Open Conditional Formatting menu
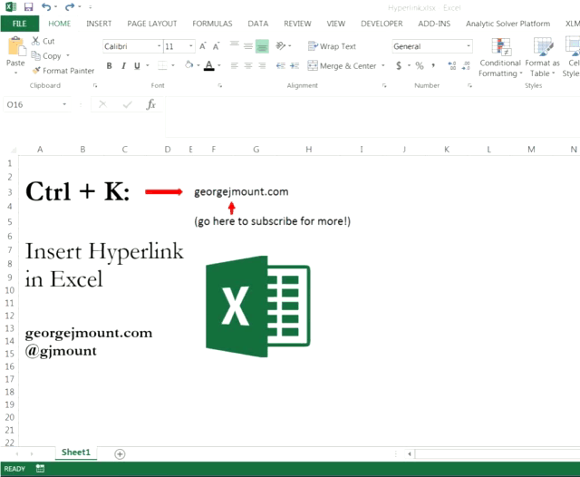The width and height of the screenshot is (580, 477). 500,57
